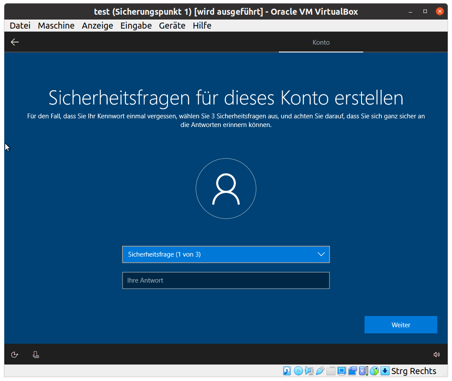
Task: Close the VirtualBox window
Action: [439, 12]
